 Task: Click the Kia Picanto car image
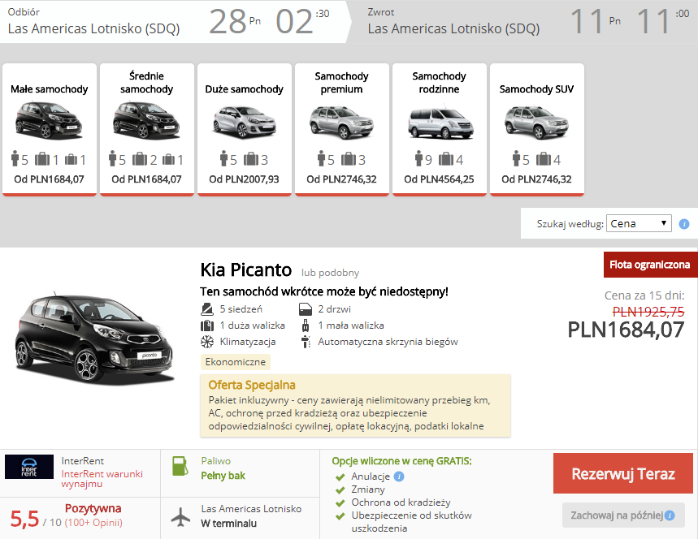[94, 338]
